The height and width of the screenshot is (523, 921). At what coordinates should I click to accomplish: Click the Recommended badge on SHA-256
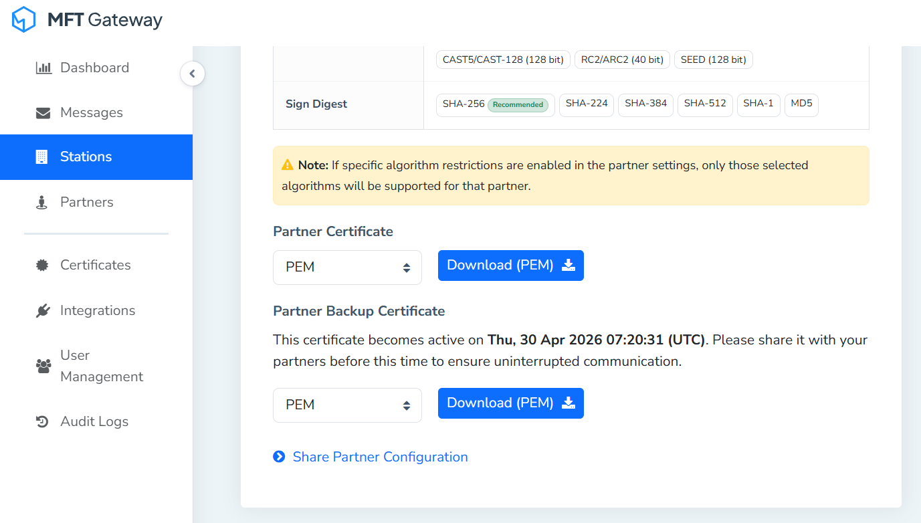click(x=518, y=105)
